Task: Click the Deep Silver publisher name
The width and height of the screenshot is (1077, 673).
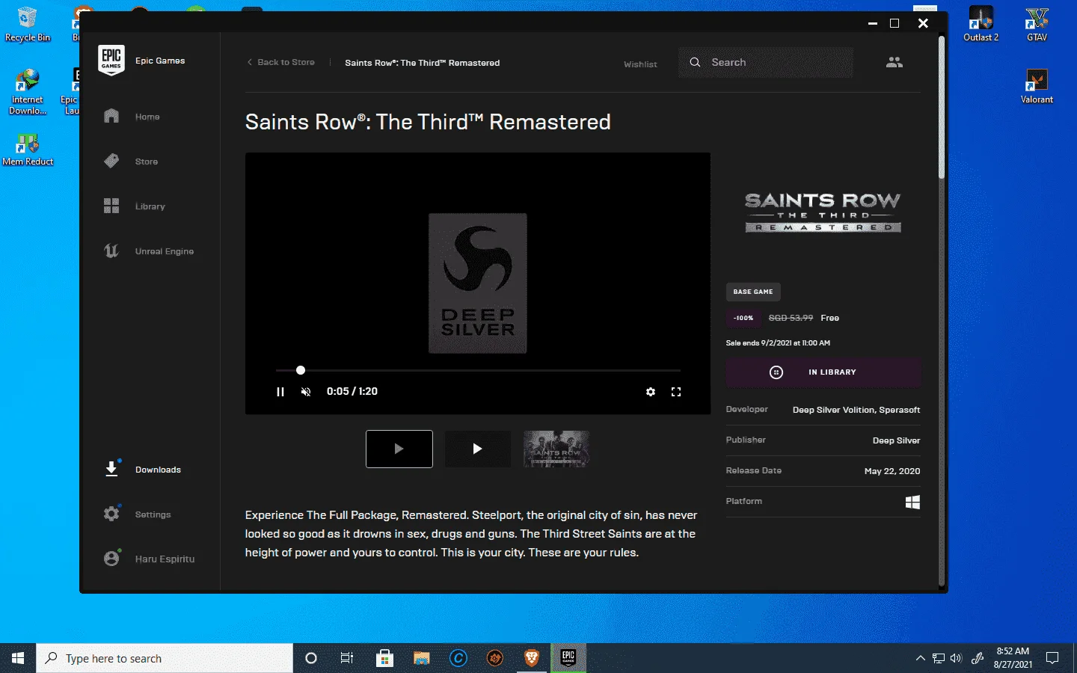Action: [x=896, y=440]
